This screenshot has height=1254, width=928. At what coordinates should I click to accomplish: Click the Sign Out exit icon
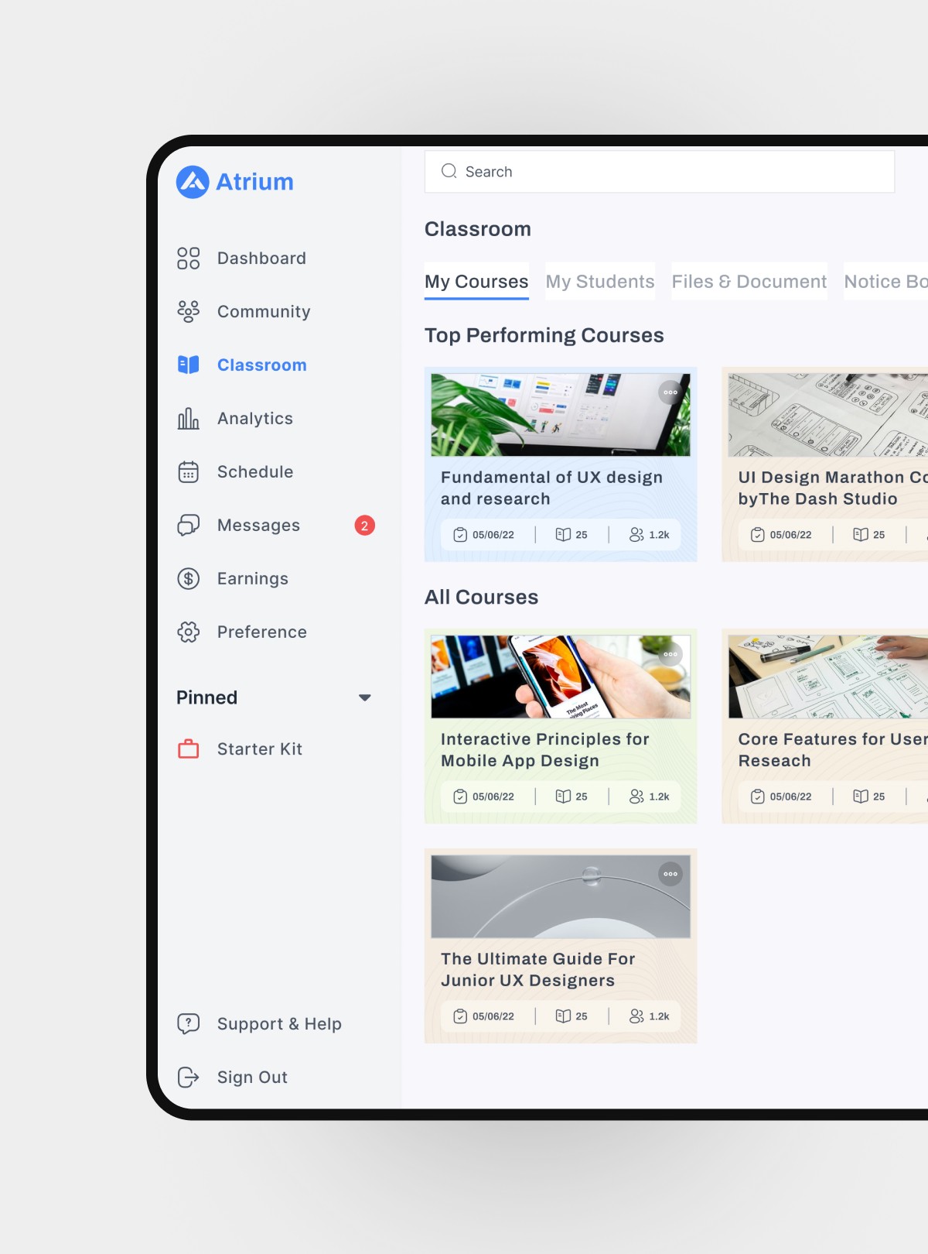click(x=188, y=1078)
